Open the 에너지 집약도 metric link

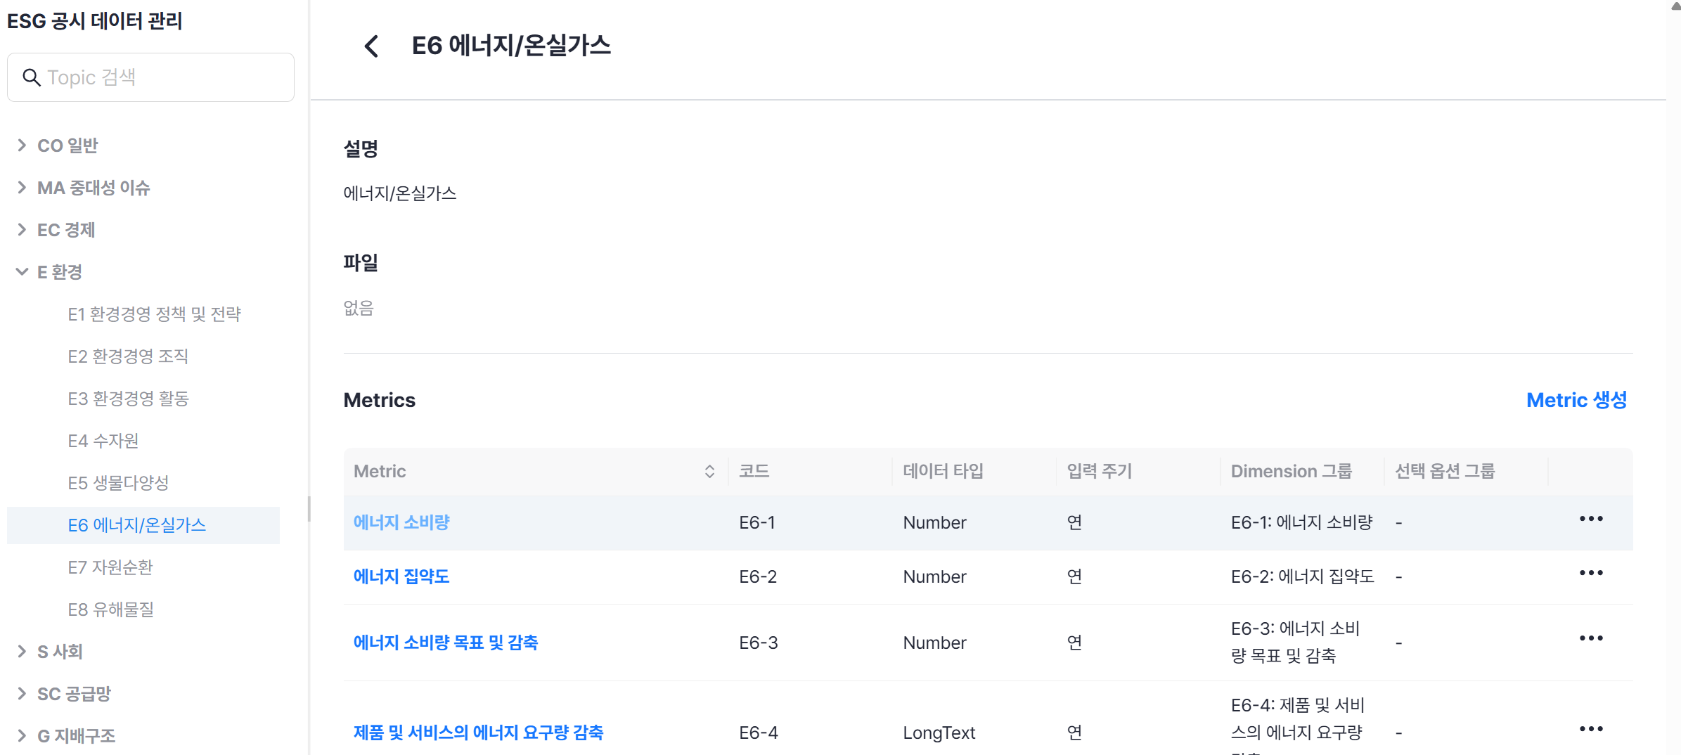coord(401,576)
